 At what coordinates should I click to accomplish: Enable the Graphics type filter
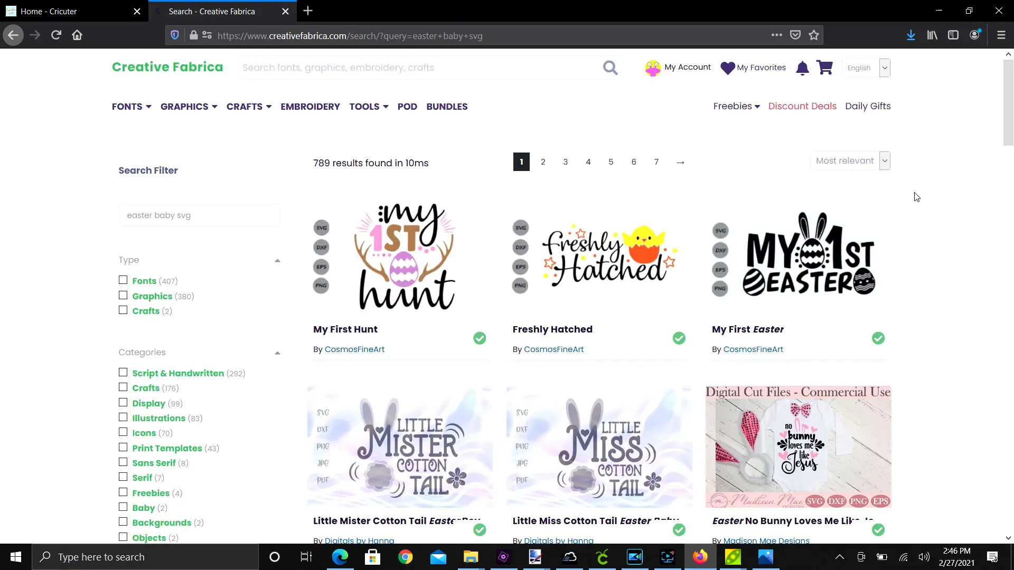click(x=123, y=296)
